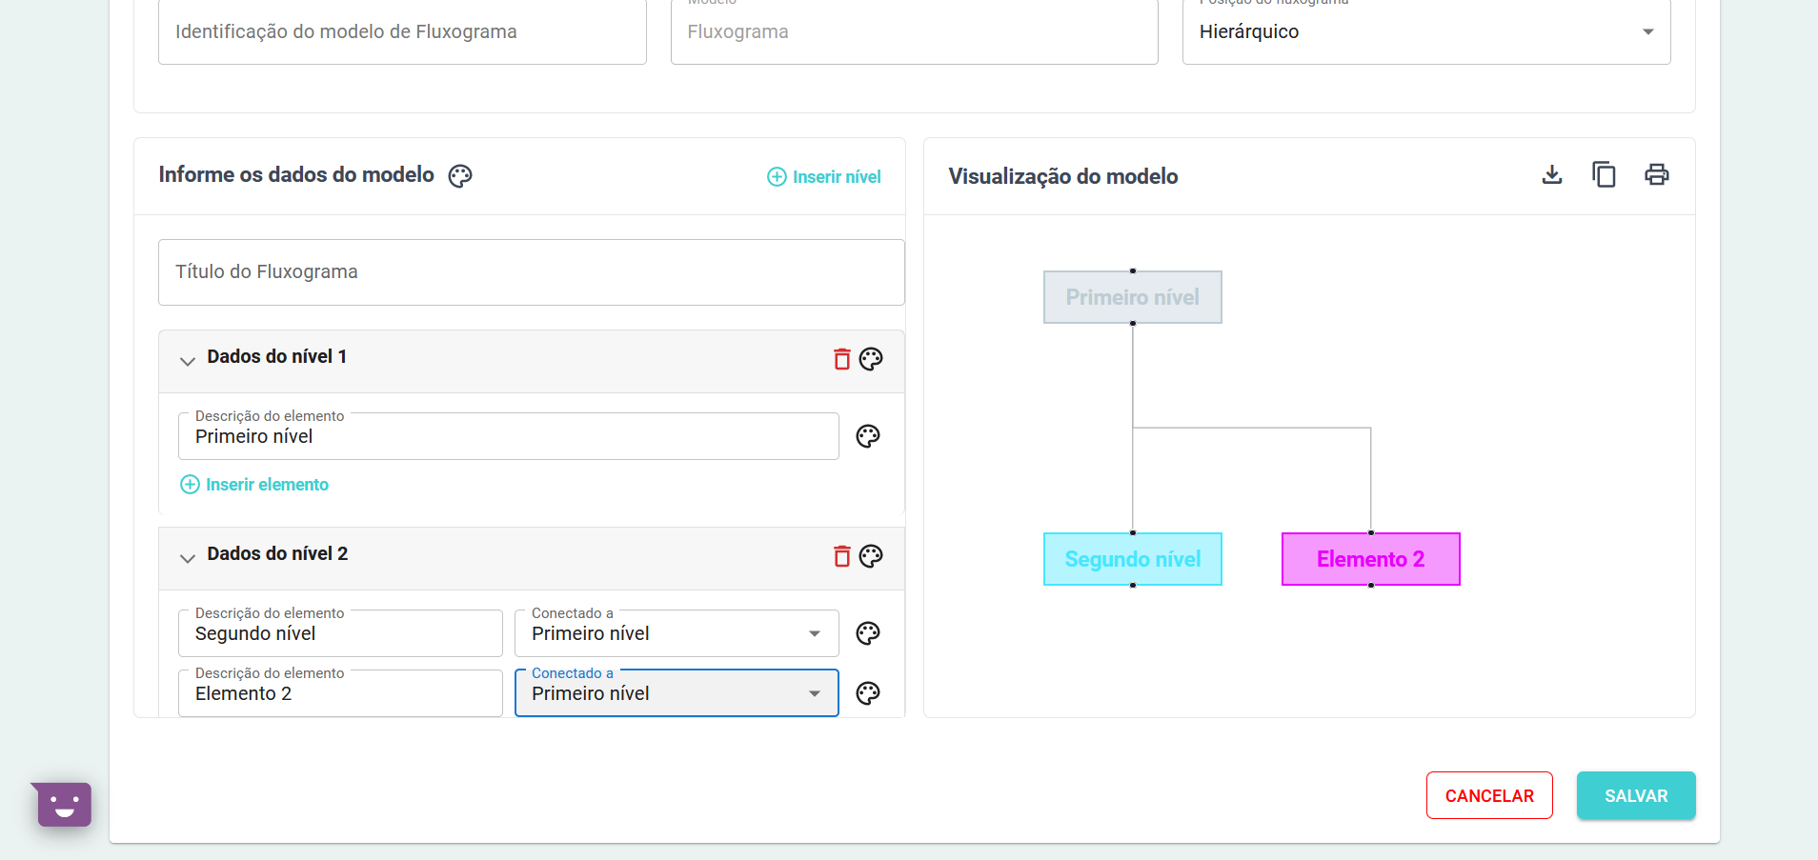Open palette for Primeiro nível element
Image resolution: width=1818 pixels, height=860 pixels.
tap(868, 436)
